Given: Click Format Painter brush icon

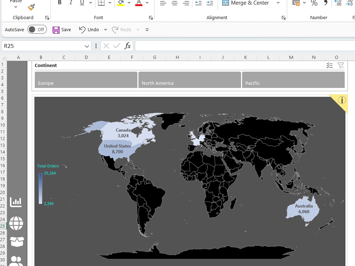Looking at the screenshot, I should click(x=31, y=7).
